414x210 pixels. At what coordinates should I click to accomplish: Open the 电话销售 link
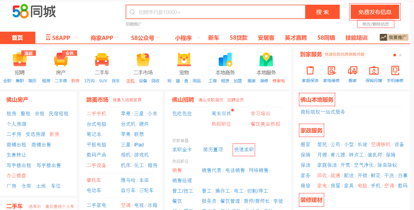(x=235, y=170)
